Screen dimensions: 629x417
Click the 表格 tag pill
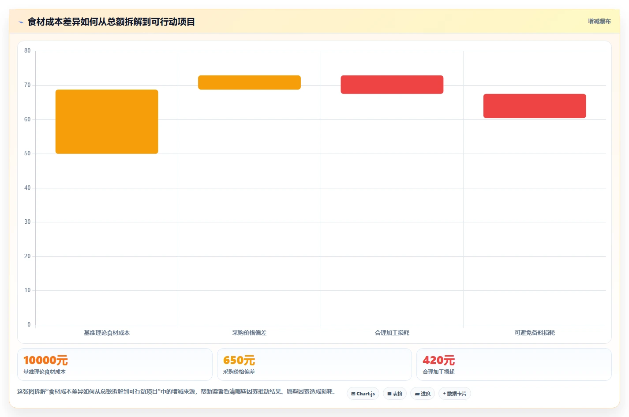pyautogui.click(x=395, y=394)
